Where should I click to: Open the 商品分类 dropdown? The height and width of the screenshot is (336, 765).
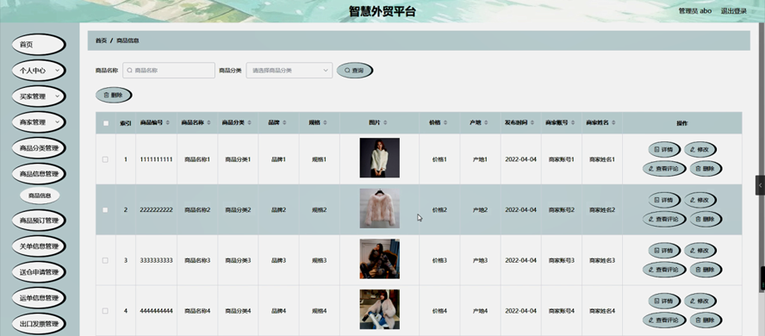pyautogui.click(x=289, y=71)
